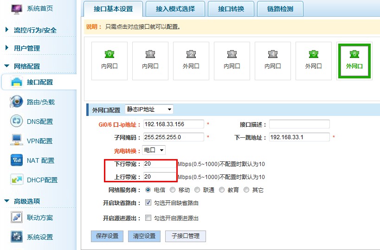Click the 下一跳地址 input field
Image resolution: width=380 pixels, height=250 pixels.
pyautogui.click(x=299, y=137)
